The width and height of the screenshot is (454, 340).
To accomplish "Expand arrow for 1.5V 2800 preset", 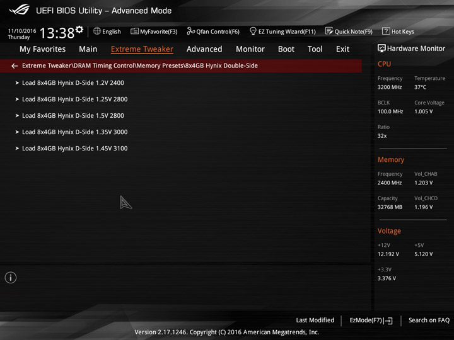I will pyautogui.click(x=17, y=116).
